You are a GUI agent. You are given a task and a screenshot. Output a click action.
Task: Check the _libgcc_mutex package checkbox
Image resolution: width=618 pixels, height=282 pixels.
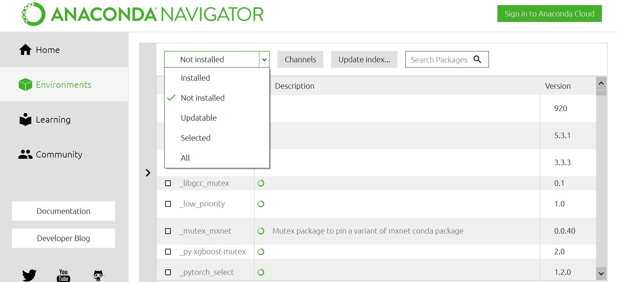pos(168,183)
